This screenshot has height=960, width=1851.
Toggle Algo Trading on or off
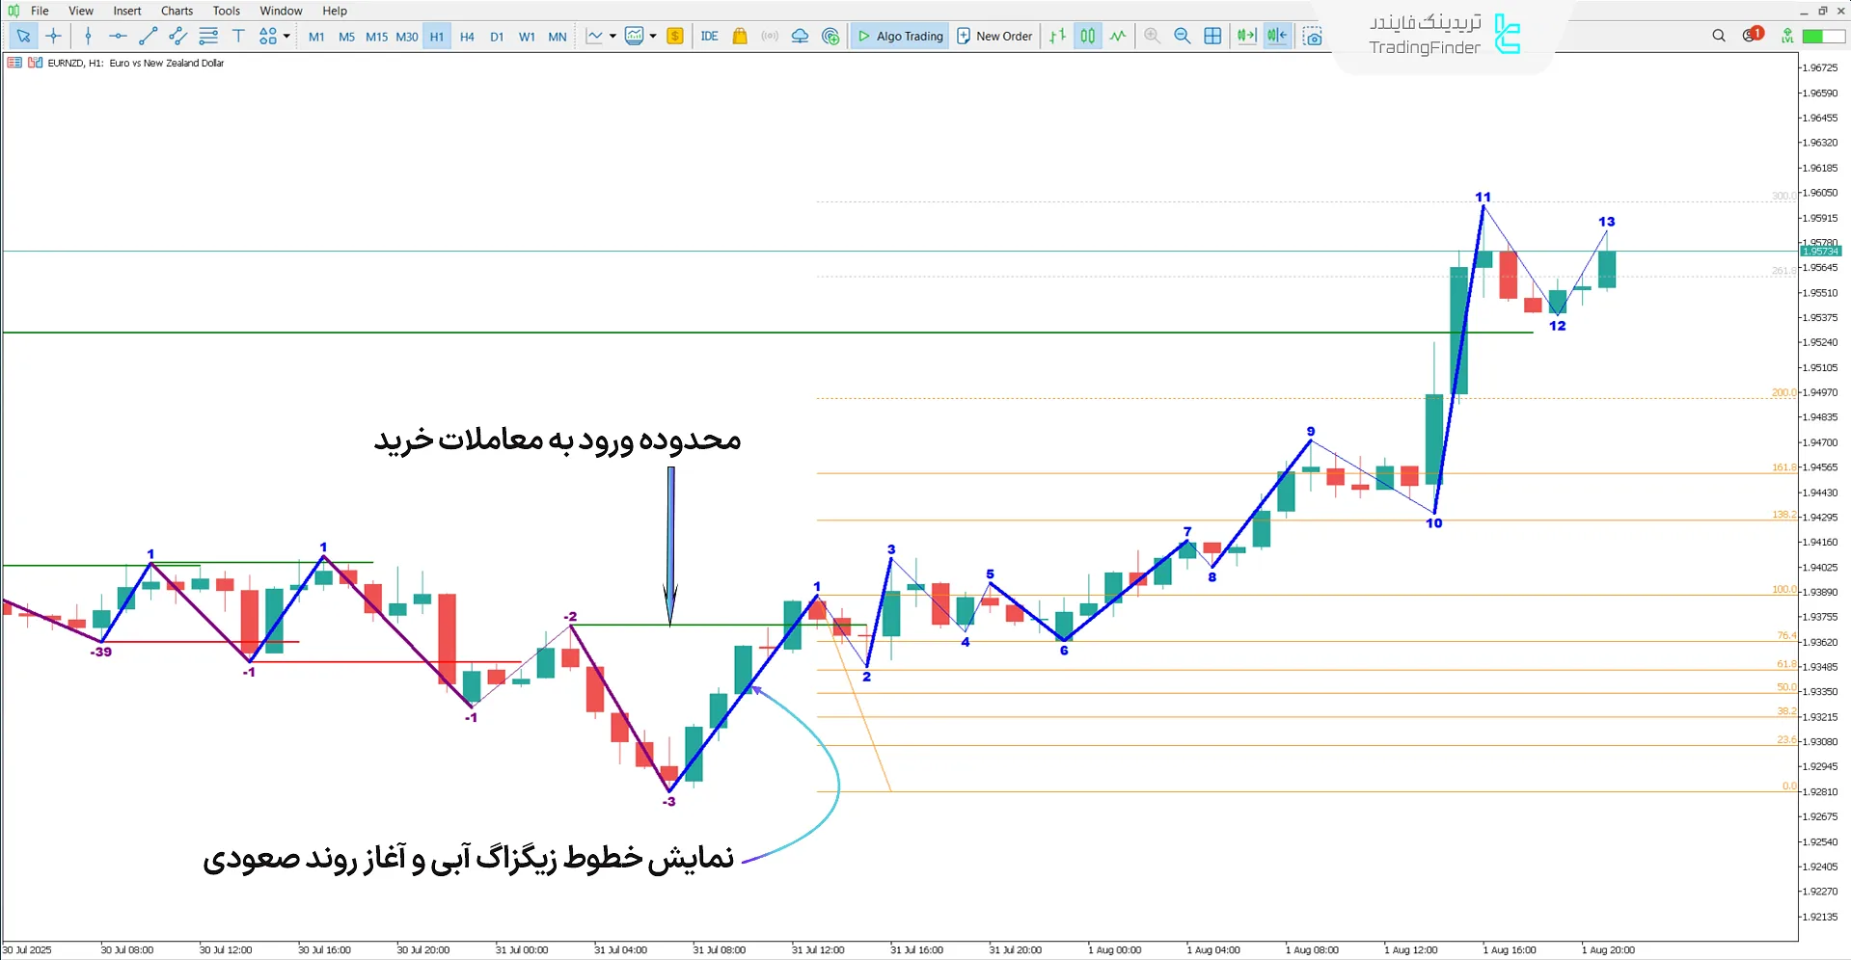pos(899,36)
